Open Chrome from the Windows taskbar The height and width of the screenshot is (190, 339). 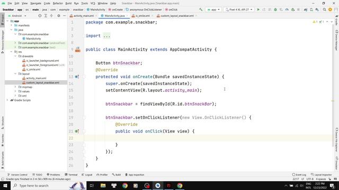tap(125, 185)
